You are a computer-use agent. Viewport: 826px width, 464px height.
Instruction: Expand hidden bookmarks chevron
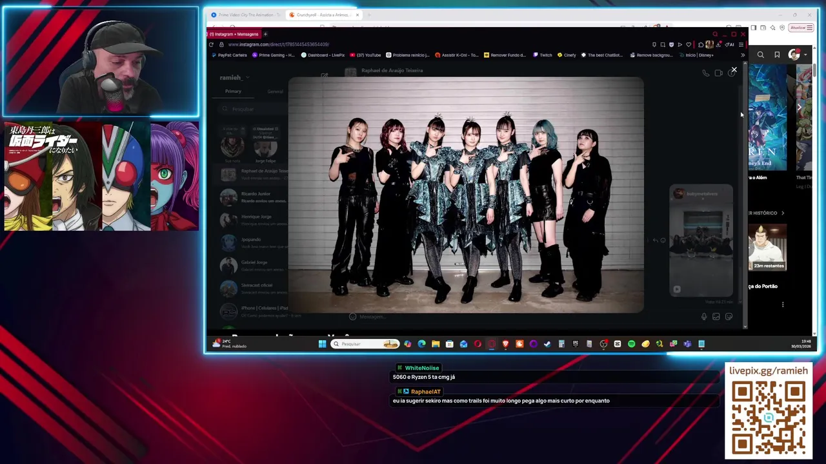742,55
